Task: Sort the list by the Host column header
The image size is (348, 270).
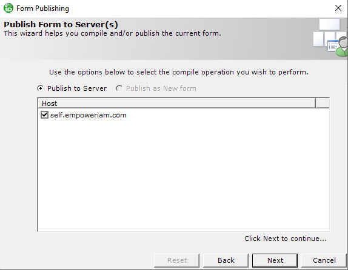Action: click(177, 104)
